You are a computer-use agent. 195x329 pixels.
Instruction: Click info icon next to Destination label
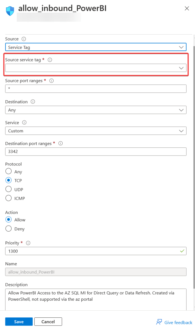(x=33, y=102)
